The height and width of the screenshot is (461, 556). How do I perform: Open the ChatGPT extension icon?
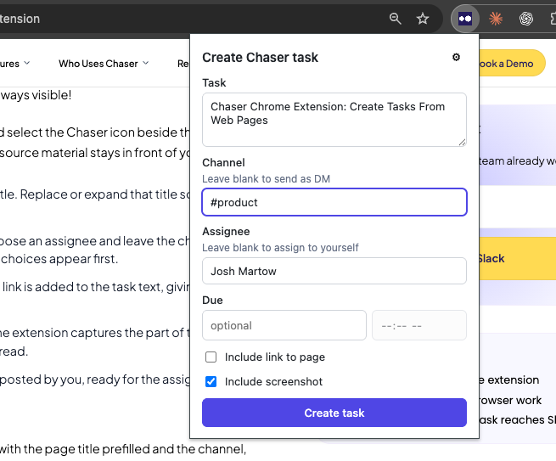(x=526, y=19)
